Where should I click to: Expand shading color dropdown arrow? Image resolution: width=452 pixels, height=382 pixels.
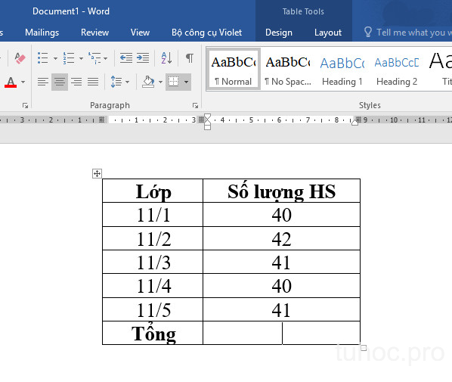click(x=160, y=82)
